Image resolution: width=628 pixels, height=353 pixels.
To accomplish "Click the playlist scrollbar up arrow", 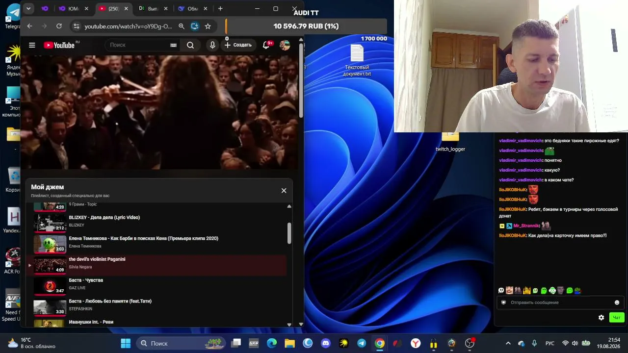I will click(289, 206).
